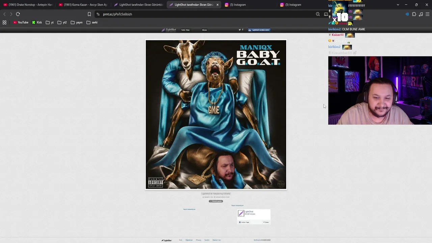The image size is (432, 243).
Task: Open the Kick bookmark
Action: [x=37, y=22]
